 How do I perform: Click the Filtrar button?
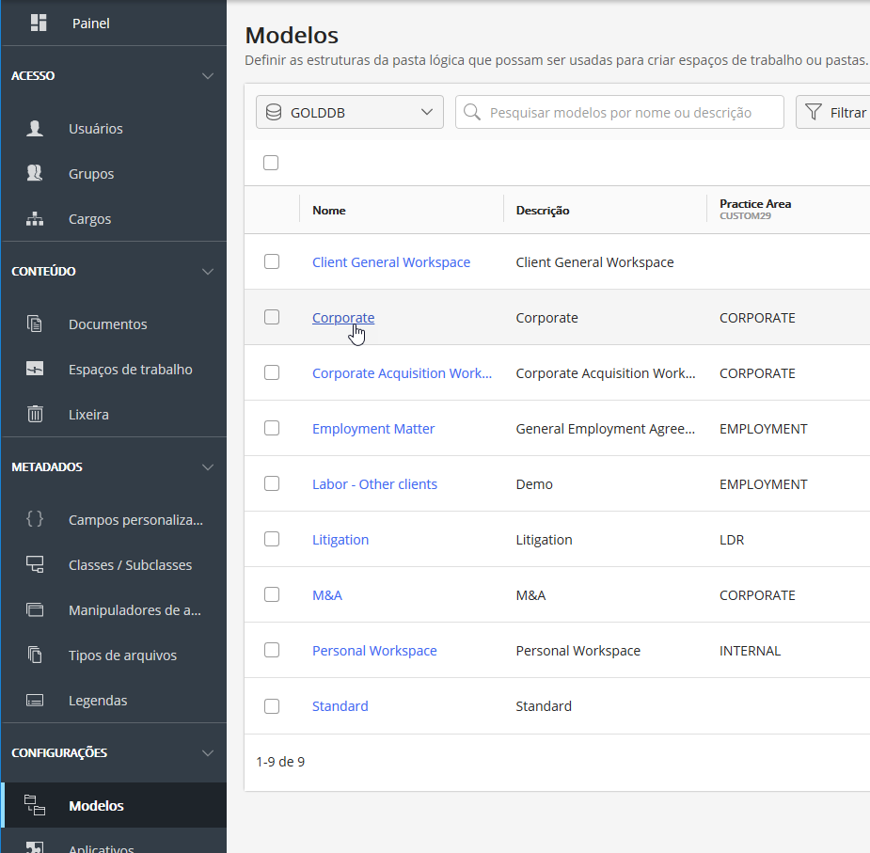835,112
